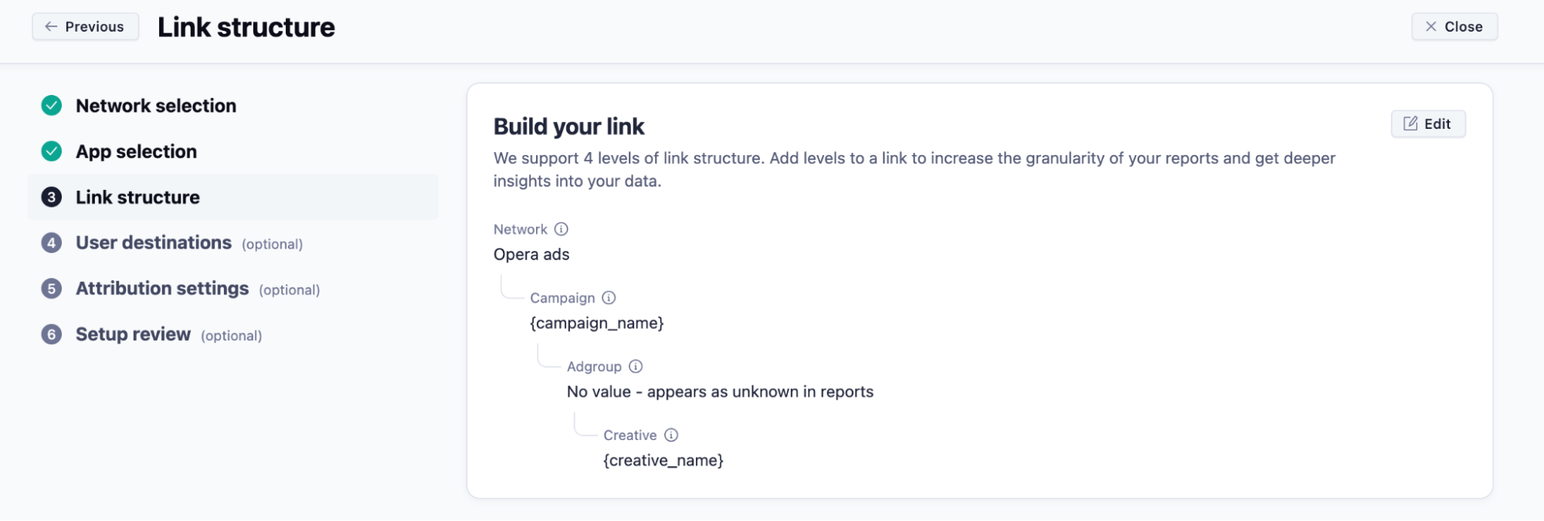
Task: Click the green checkmark for App selection
Action: pos(52,151)
